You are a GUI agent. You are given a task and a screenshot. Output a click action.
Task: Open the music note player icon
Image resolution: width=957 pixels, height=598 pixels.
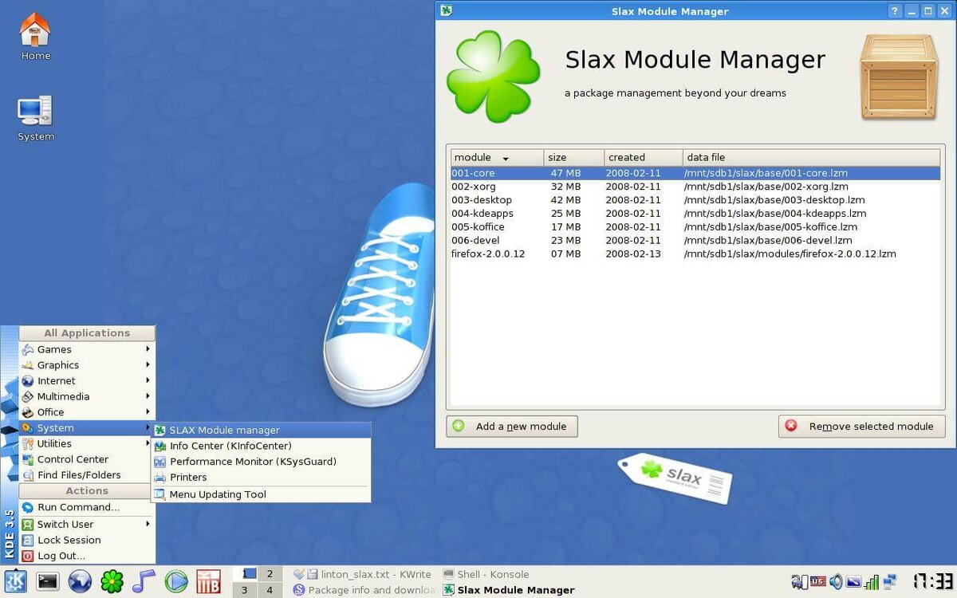pos(144,581)
